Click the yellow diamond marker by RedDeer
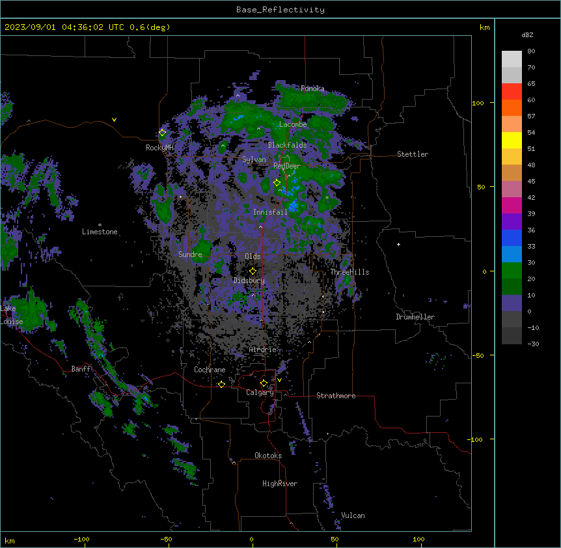The width and height of the screenshot is (561, 548). click(x=277, y=183)
